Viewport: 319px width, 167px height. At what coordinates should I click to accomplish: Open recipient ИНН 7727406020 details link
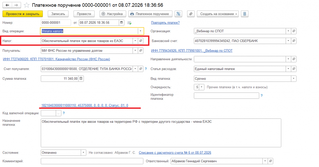click(56, 59)
